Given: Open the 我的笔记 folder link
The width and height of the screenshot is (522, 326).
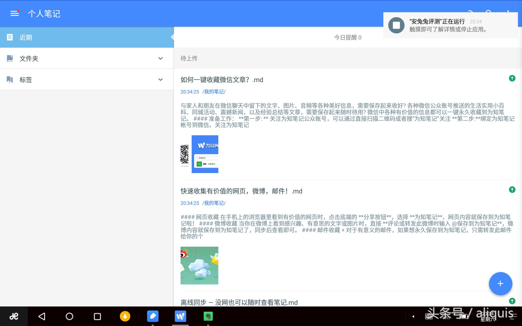Looking at the screenshot, I should tap(214, 92).
